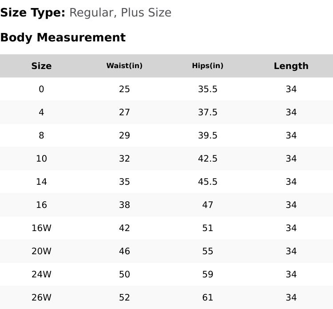Click the Size Type label
Viewport: 333px width, 309px height.
point(33,12)
